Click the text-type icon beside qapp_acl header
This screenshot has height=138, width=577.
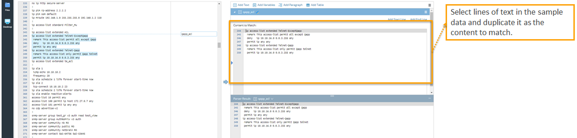coord(240,12)
